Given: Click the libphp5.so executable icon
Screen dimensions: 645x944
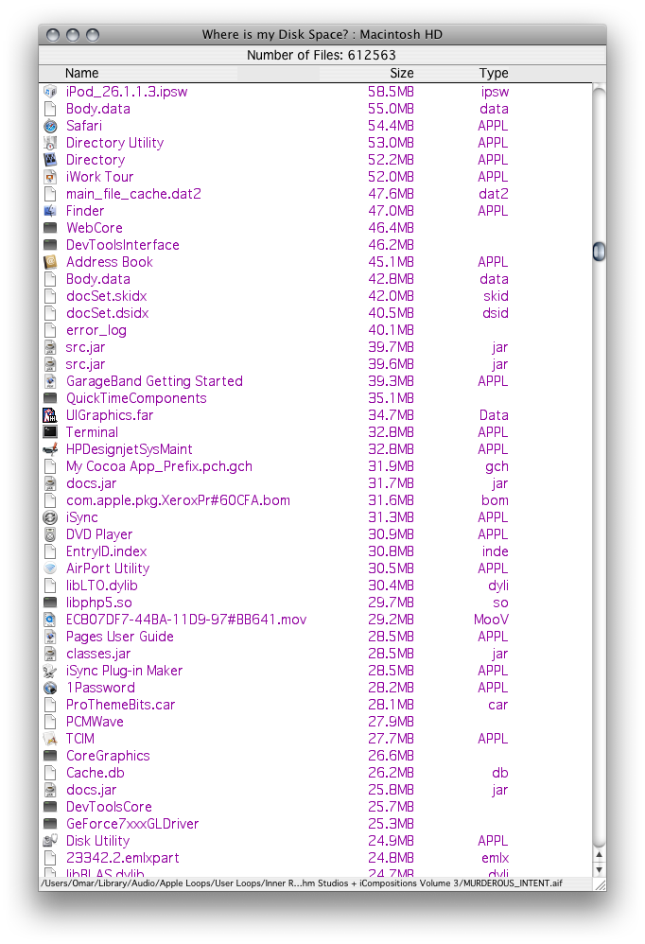Looking at the screenshot, I should point(50,603).
